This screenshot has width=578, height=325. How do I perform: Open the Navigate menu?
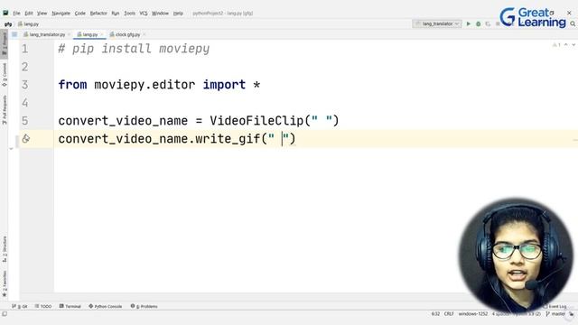tap(61, 14)
